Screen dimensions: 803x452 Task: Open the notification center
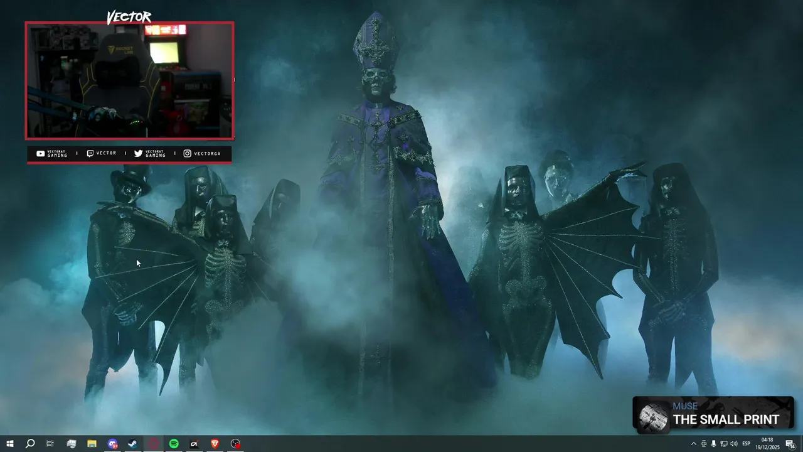[x=790, y=444]
